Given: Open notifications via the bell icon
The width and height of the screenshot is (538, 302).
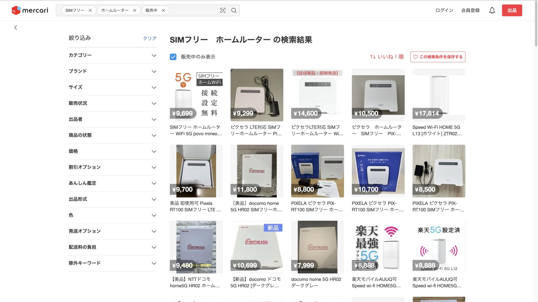Looking at the screenshot, I should (492, 10).
